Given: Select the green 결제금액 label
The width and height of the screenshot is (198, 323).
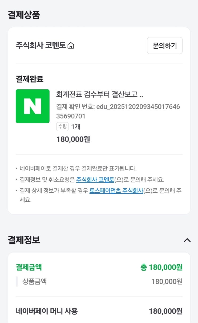Looking at the screenshot, I should pyautogui.click(x=29, y=267).
